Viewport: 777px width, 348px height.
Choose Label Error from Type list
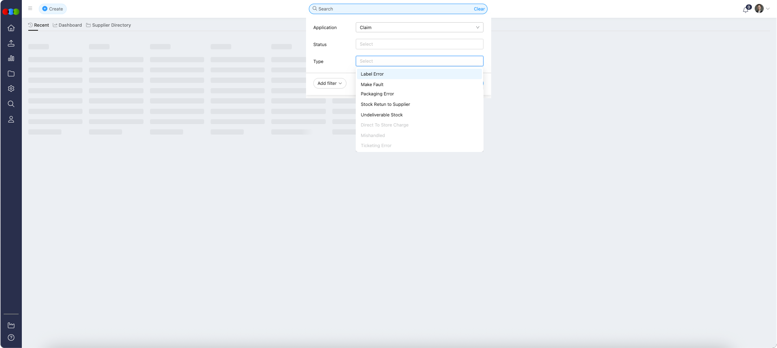372,74
